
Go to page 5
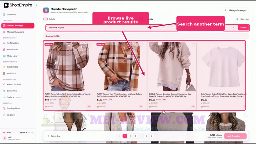click(146, 136)
